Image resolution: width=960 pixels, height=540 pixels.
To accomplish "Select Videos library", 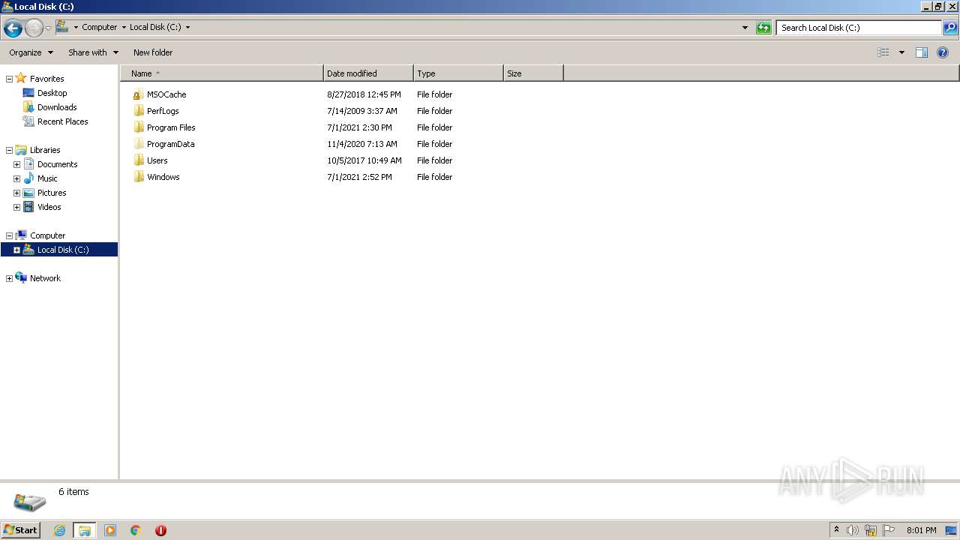I will coord(49,207).
